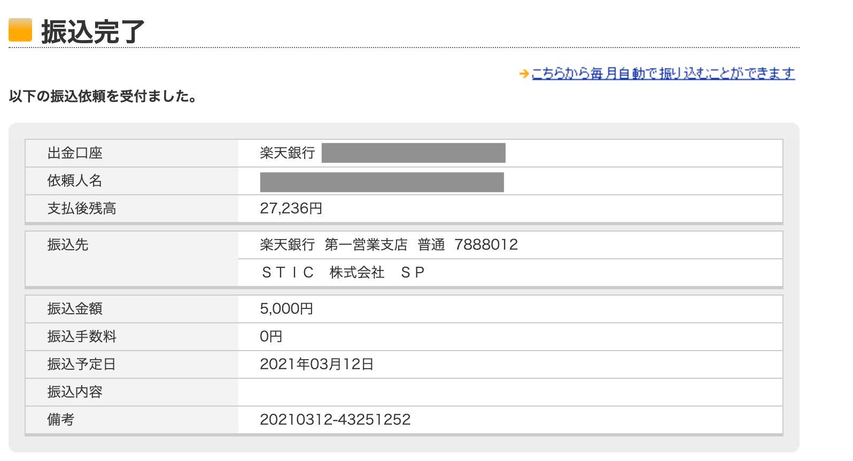The width and height of the screenshot is (853, 461).
Task: Click account number 7888012
Action: coord(486,244)
